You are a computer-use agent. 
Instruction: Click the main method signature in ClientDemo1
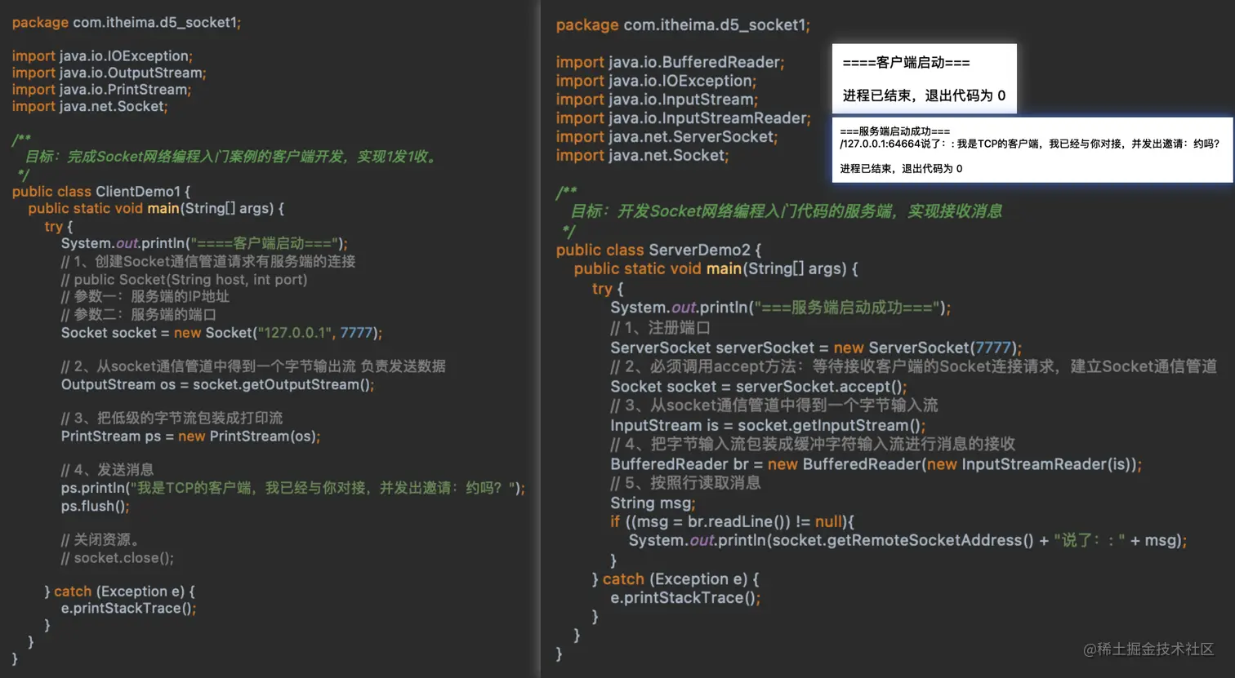(x=156, y=209)
